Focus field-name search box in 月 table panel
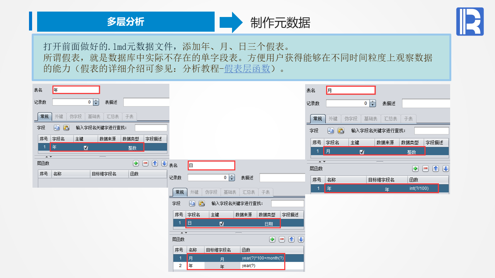495x278 pixels. coord(432,131)
